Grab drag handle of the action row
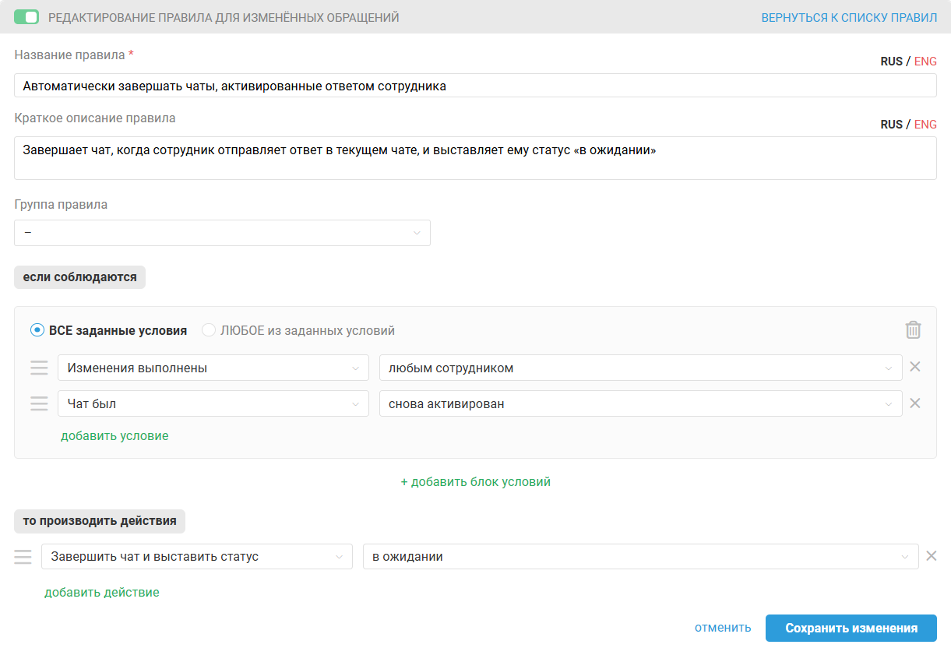Viewport: 951px width, 655px height. [23, 557]
